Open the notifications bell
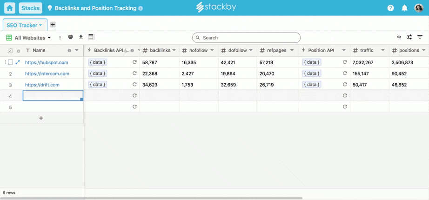Viewport: 429px width, 200px height. coord(404,8)
